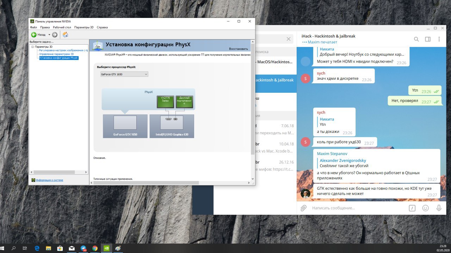The width and height of the screenshot is (451, 253).
Task: Open Telegram chat options three-dot menu
Action: [x=439, y=39]
